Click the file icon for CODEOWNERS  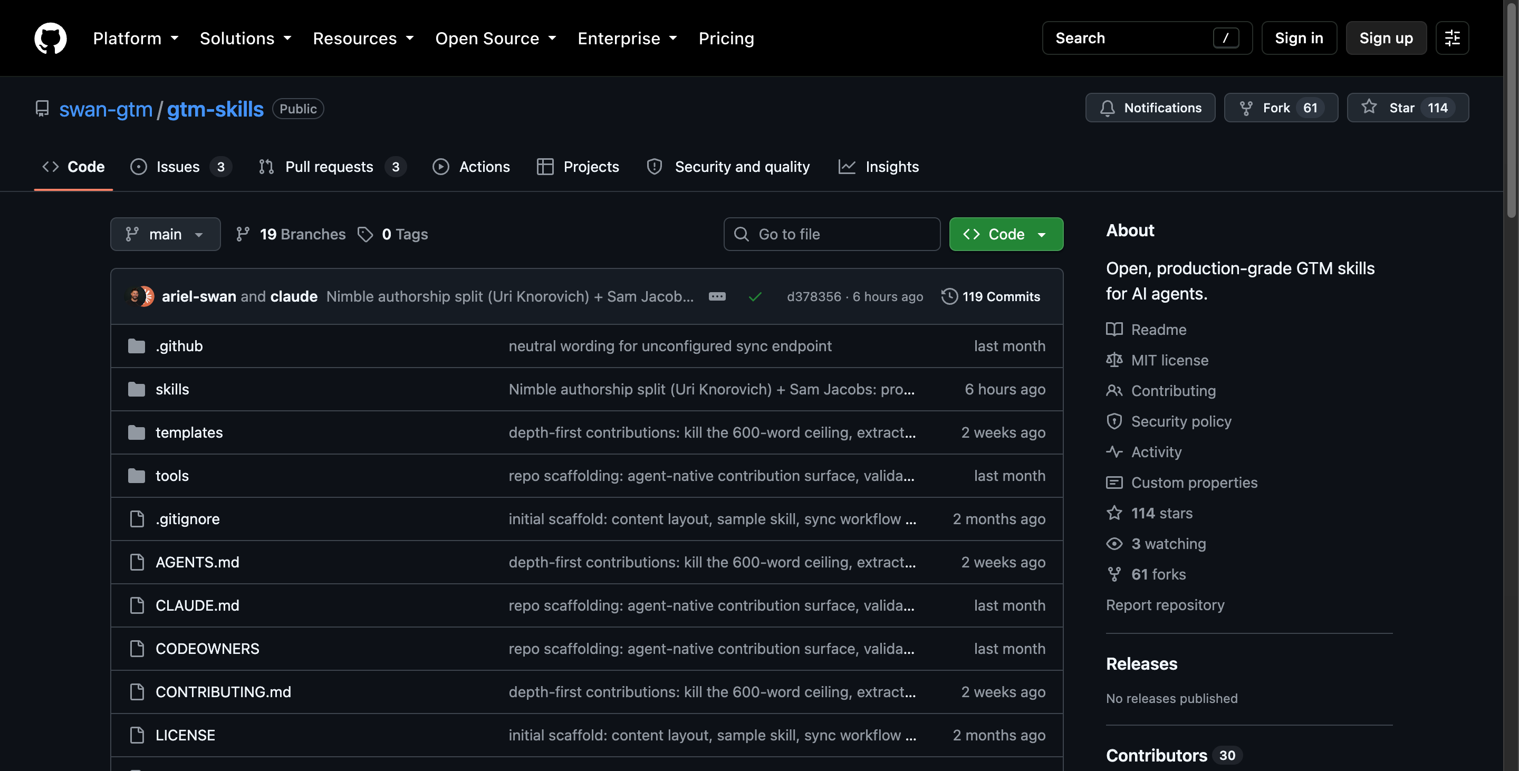click(137, 649)
